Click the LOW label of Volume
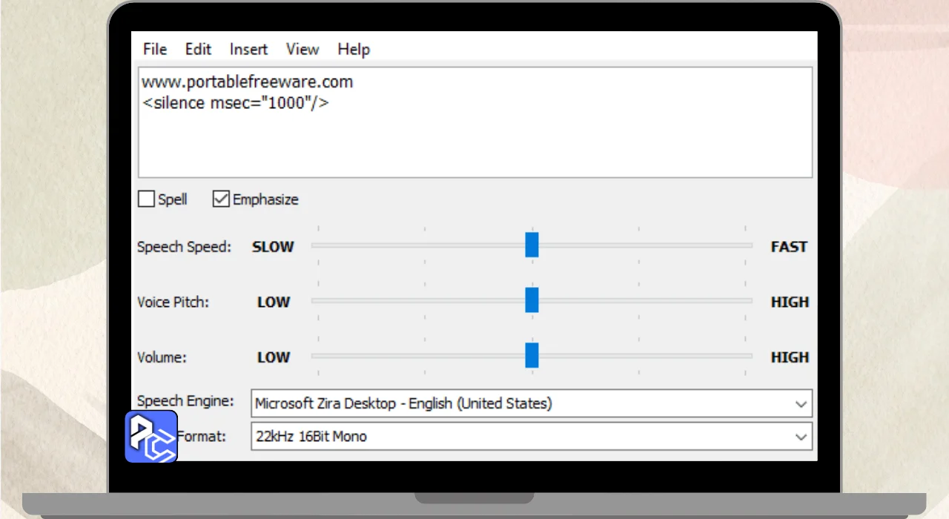 (x=274, y=357)
